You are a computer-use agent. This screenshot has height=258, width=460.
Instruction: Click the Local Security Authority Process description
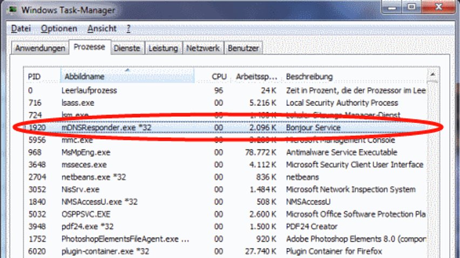(x=342, y=103)
